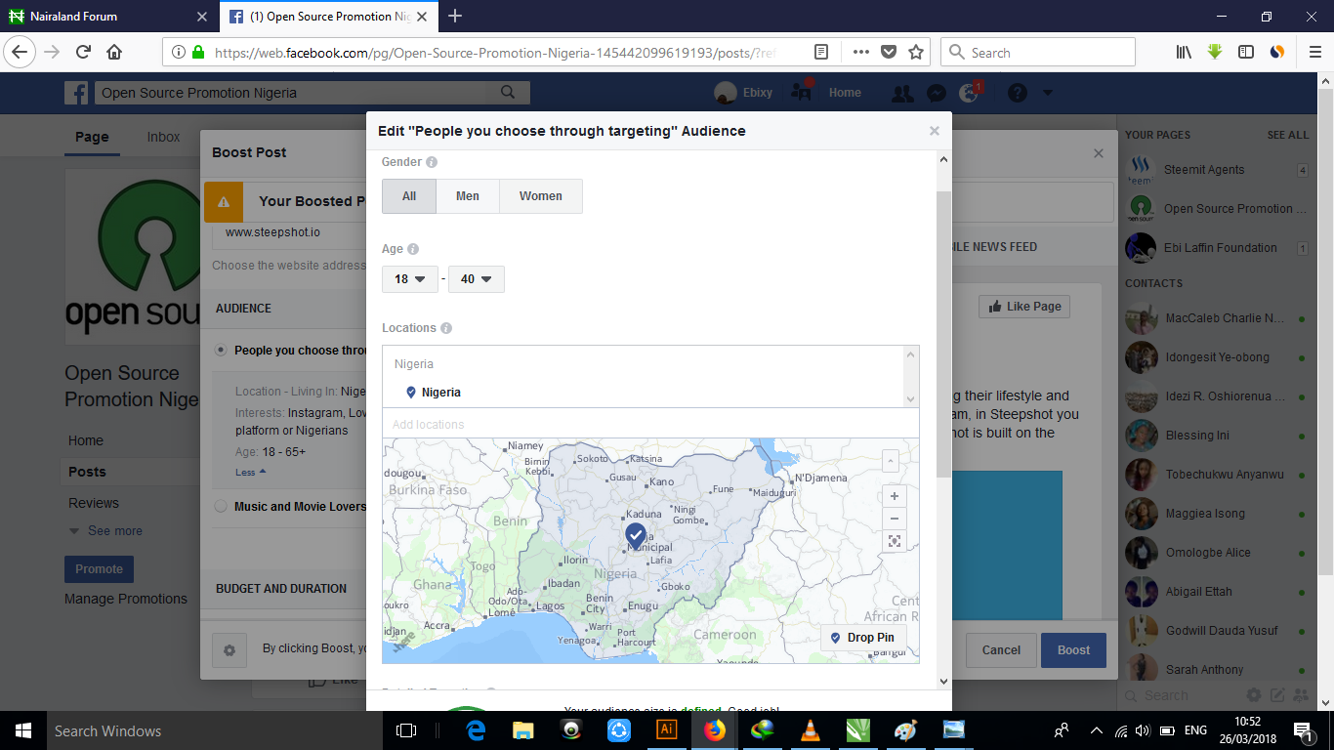Image resolution: width=1334 pixels, height=750 pixels.
Task: Click the Home link in Facebook header
Action: (845, 93)
